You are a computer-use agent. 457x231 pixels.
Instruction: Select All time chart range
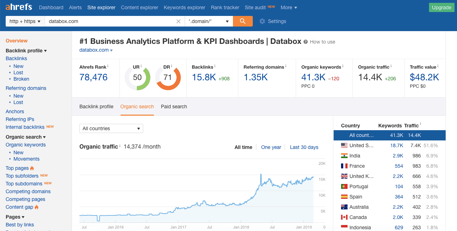click(243, 147)
